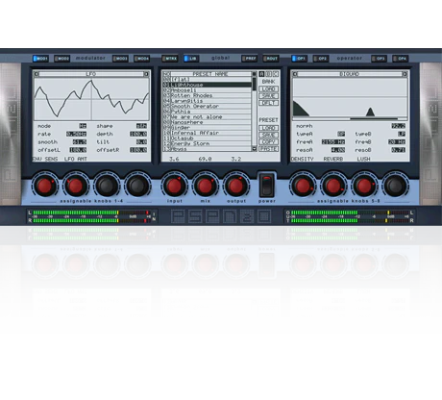Select bank slot B icon
The height and width of the screenshot is (400, 442).
tap(268, 74)
